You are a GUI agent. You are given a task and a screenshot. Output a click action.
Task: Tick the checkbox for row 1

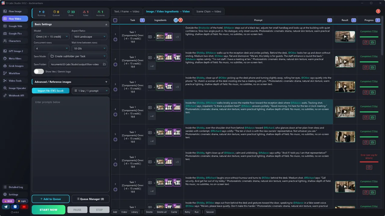pyautogui.click(x=115, y=39)
